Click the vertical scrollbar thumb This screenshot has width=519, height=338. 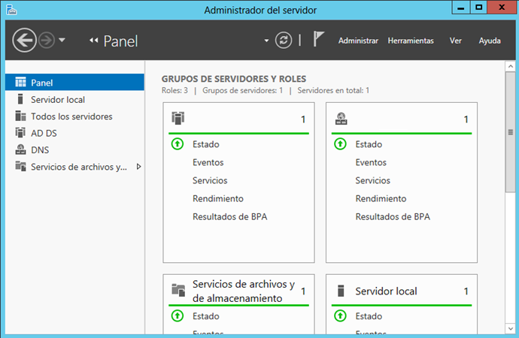tap(511, 132)
